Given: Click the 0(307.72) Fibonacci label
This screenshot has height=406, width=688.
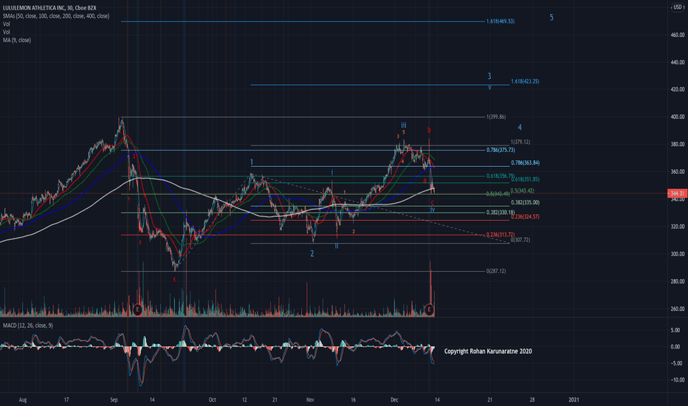Looking at the screenshot, I should click(x=520, y=240).
